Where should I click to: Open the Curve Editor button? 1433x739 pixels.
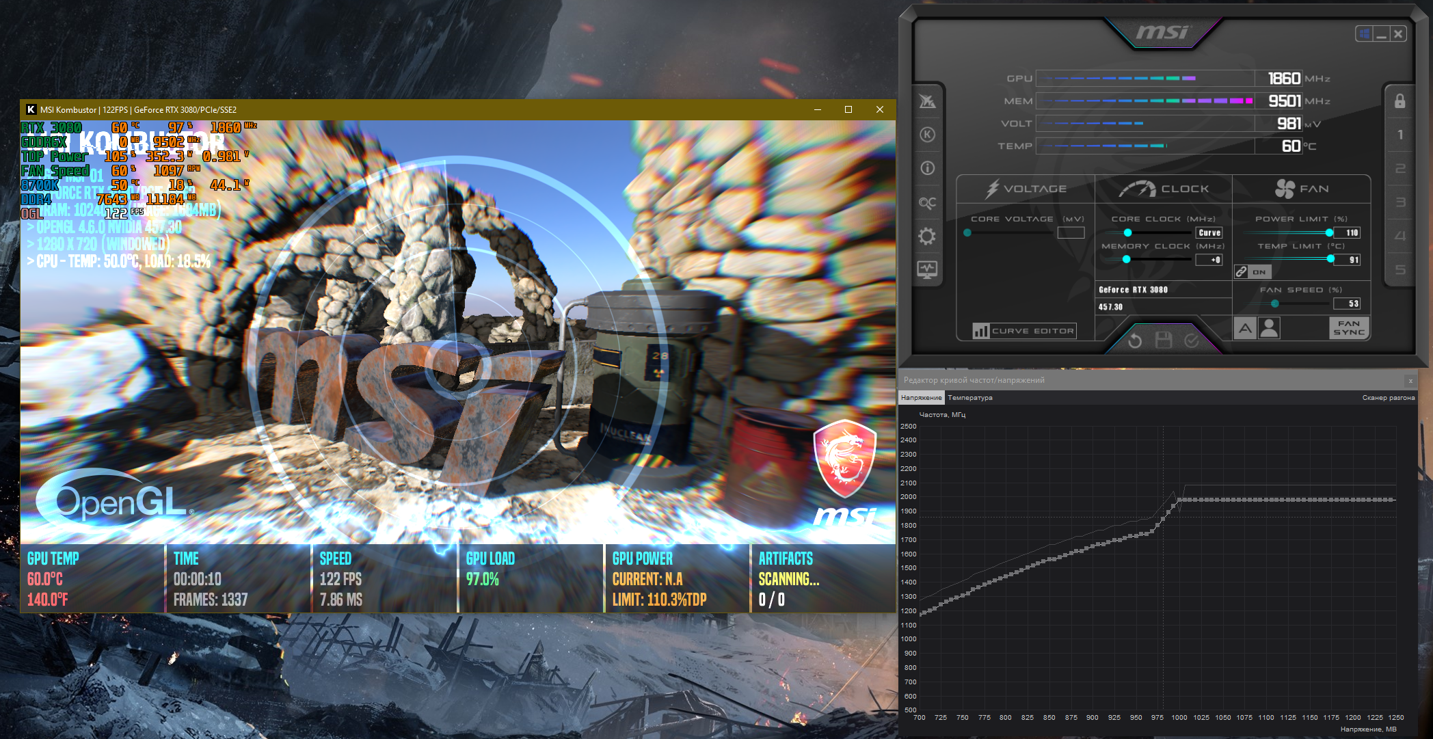coord(1024,331)
